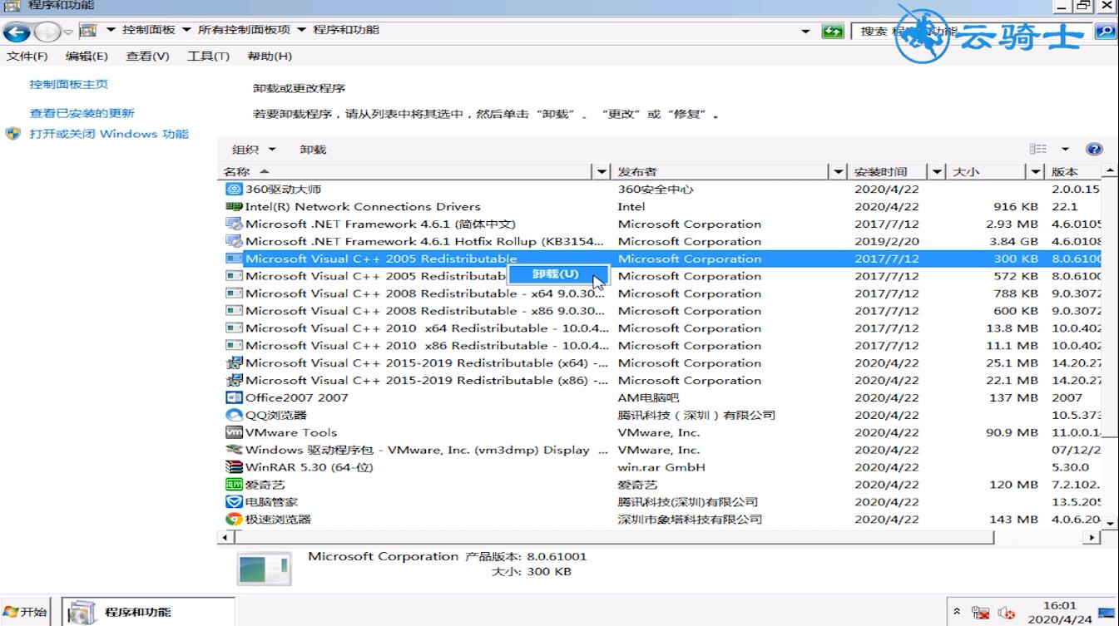Click the 2019/2/20 install date cell

886,241
